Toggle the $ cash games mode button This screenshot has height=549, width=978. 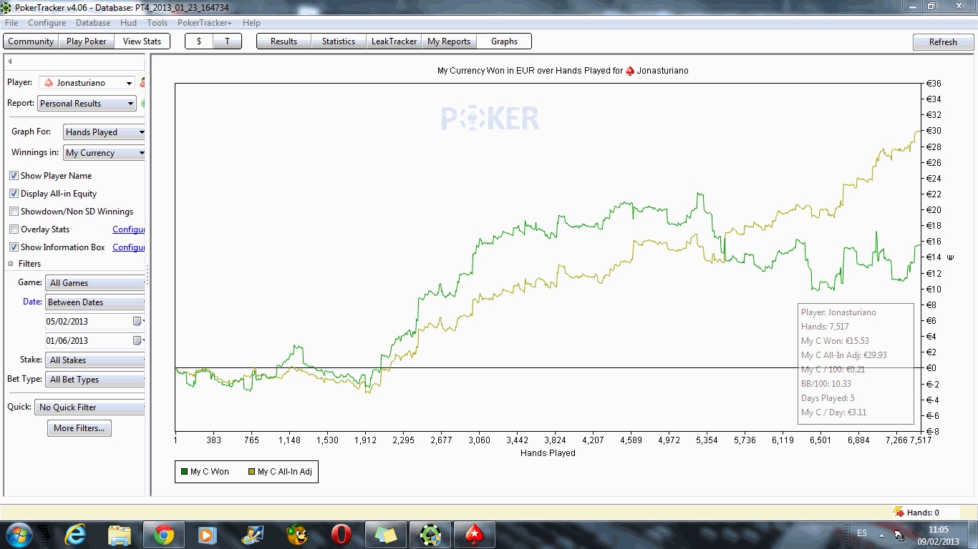tap(199, 41)
